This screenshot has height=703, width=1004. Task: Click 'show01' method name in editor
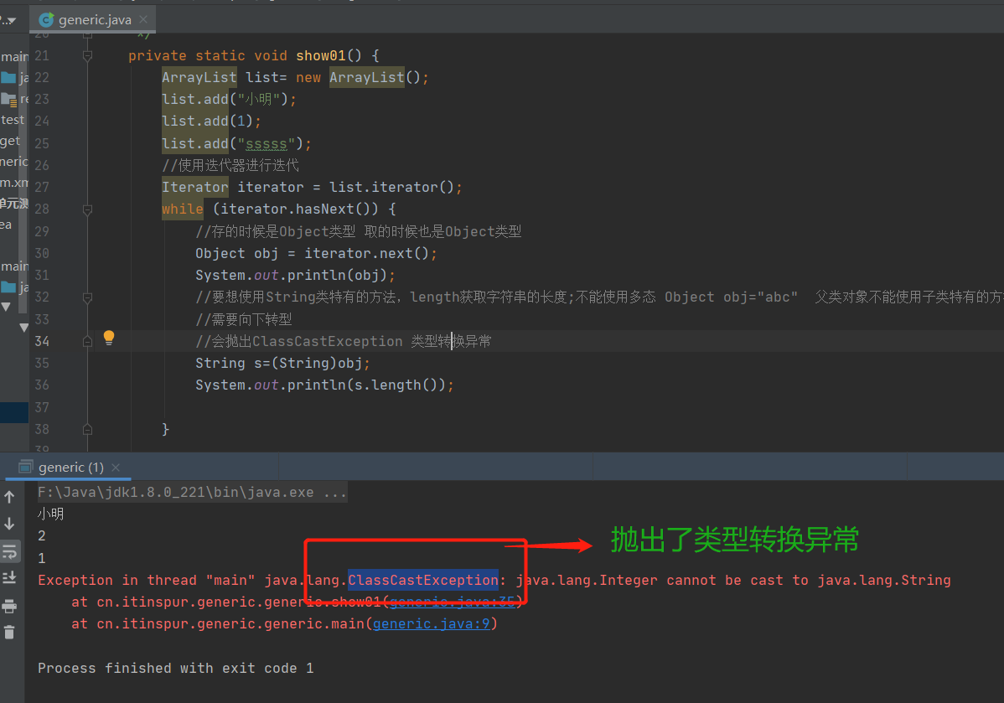point(321,55)
